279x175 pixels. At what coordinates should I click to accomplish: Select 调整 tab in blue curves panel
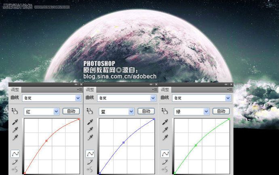coord(90,90)
